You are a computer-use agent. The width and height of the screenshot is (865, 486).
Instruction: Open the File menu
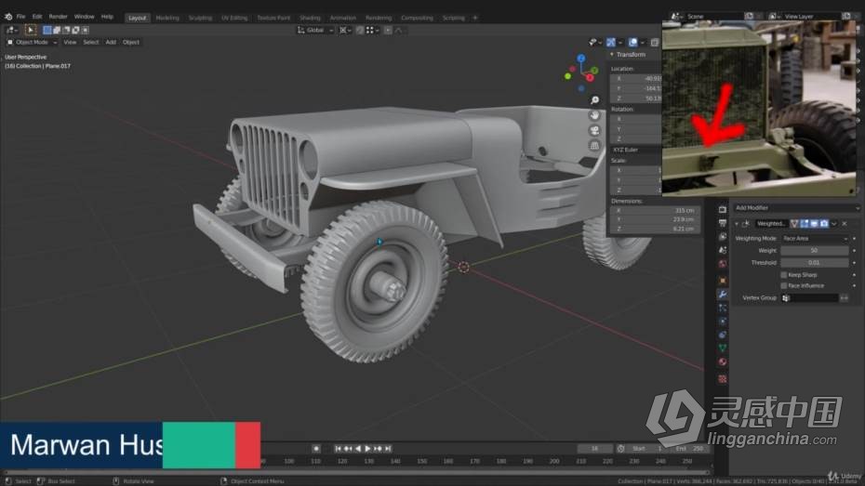click(21, 17)
